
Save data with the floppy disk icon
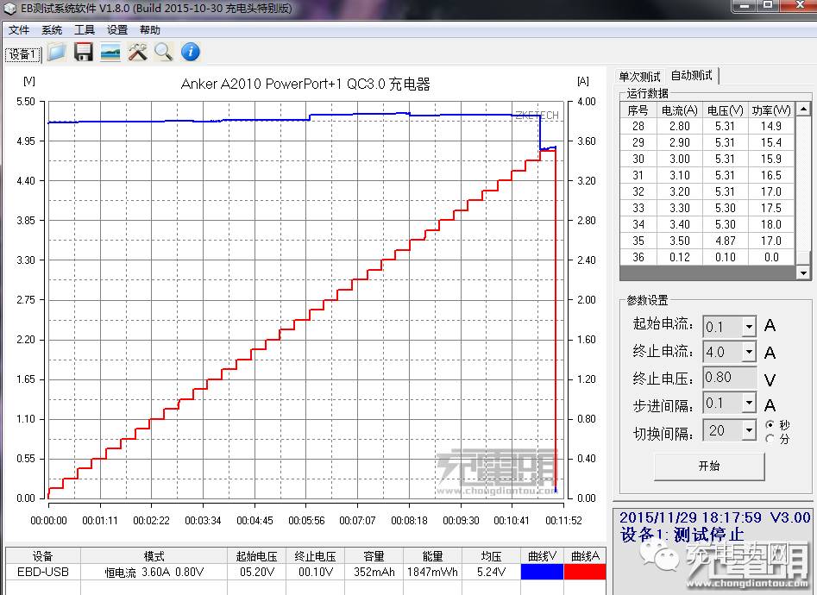click(x=84, y=52)
